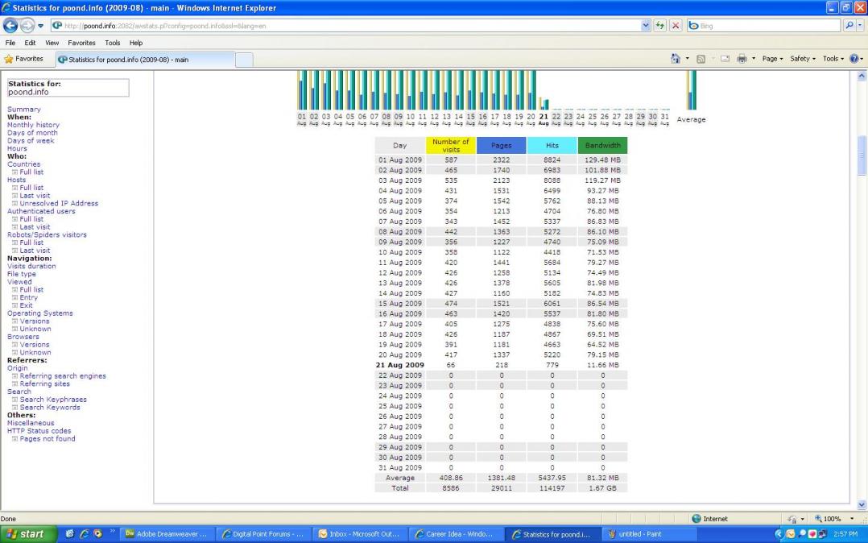The width and height of the screenshot is (868, 543).
Task: Open the File type link
Action: pyautogui.click(x=22, y=274)
